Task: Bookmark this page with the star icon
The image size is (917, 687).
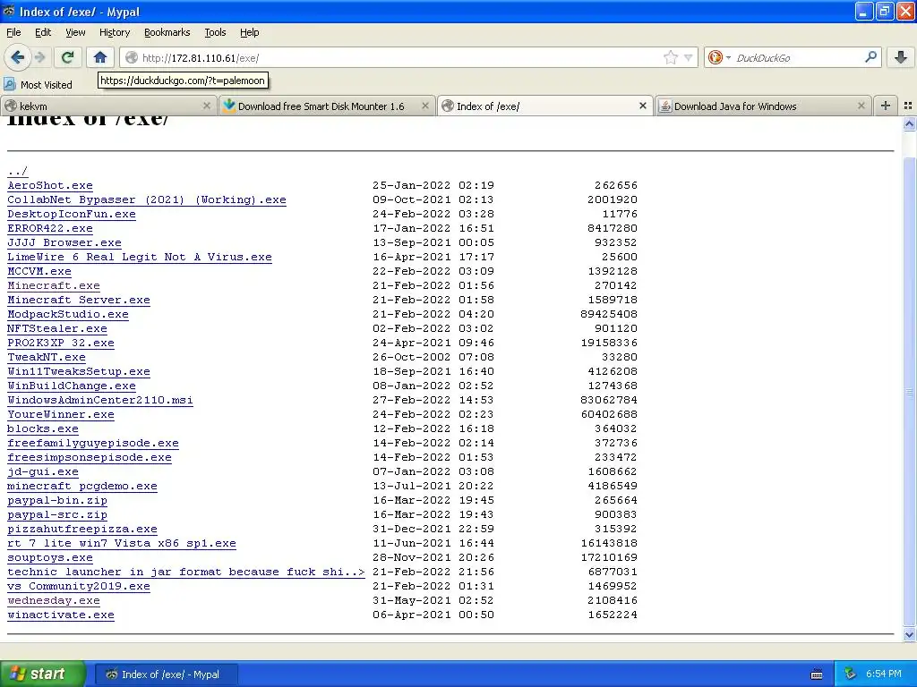Action: [670, 57]
